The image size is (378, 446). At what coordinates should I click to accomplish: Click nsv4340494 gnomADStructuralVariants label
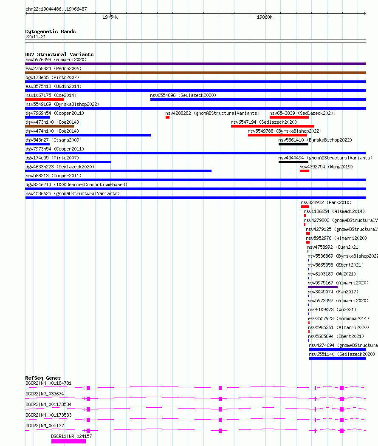click(325, 158)
